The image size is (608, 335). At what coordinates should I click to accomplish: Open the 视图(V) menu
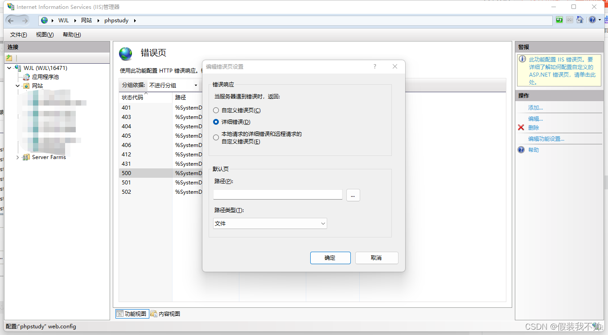coord(45,35)
